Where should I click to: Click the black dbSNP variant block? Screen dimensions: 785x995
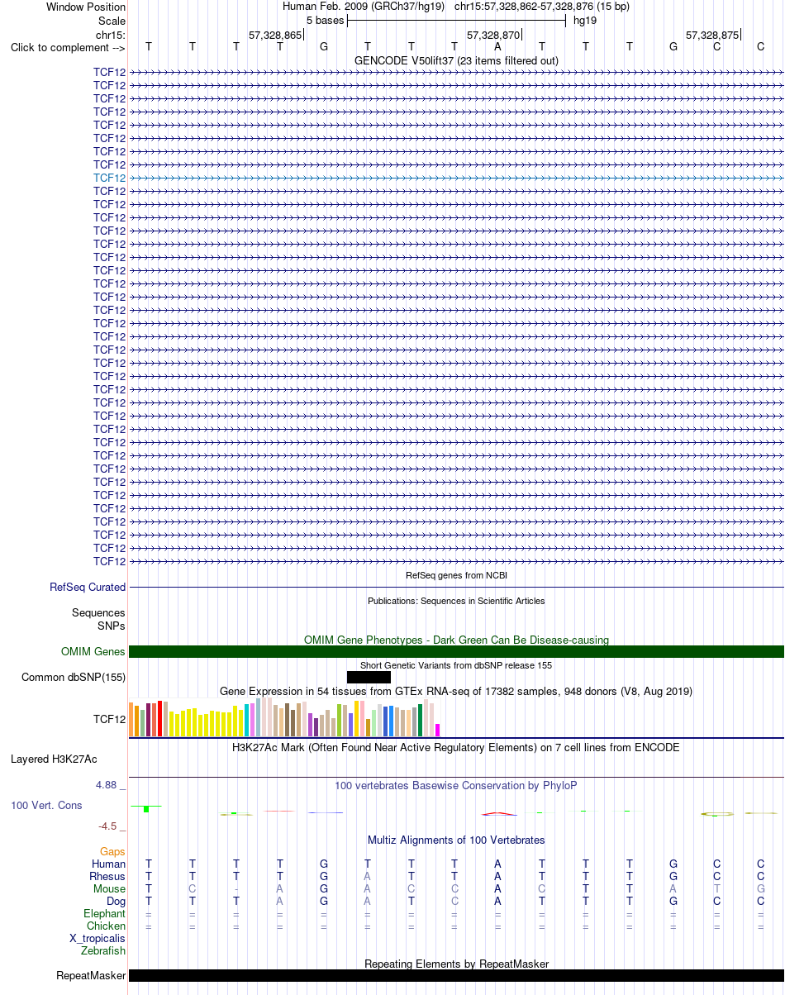pyautogui.click(x=369, y=678)
